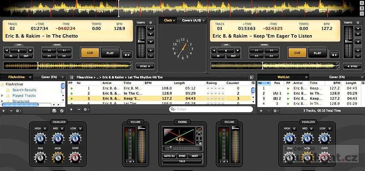Open tempo settings gear on right deck

[358, 23]
